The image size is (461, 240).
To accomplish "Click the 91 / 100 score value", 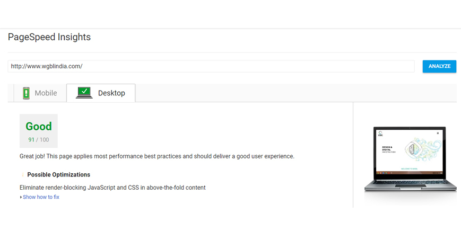I will [x=39, y=140].
